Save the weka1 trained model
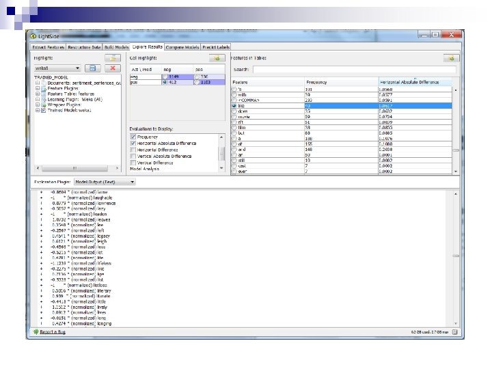This screenshot has width=492, height=369. [92, 68]
